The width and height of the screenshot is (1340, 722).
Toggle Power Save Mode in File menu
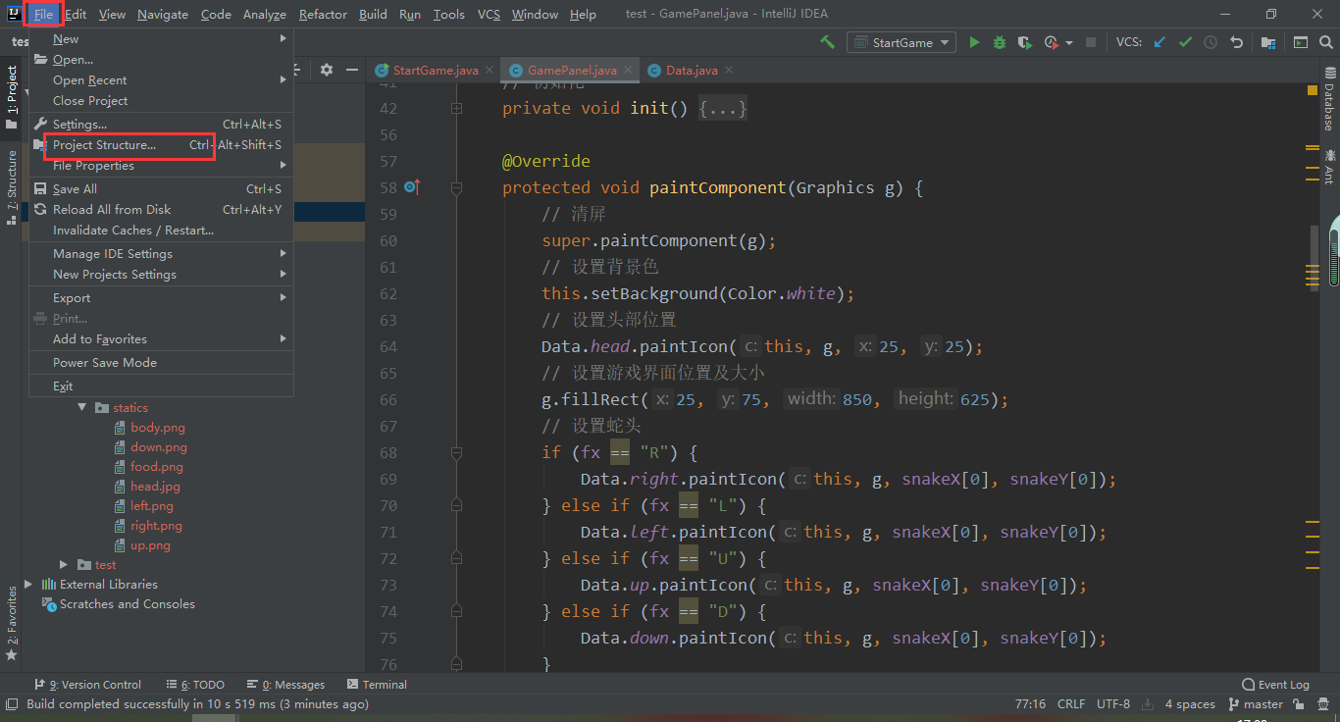click(x=105, y=363)
